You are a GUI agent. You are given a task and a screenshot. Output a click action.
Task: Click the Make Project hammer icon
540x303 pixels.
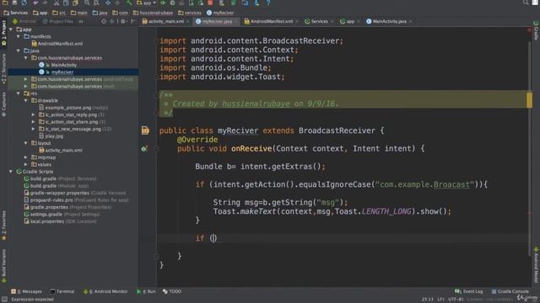click(x=129, y=3)
